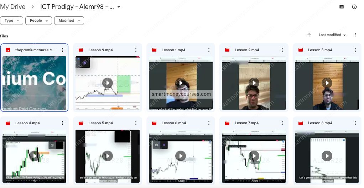This screenshot has height=188, width=364.
Task: Open more options for Lesson 6.mp4
Action: coord(209,123)
